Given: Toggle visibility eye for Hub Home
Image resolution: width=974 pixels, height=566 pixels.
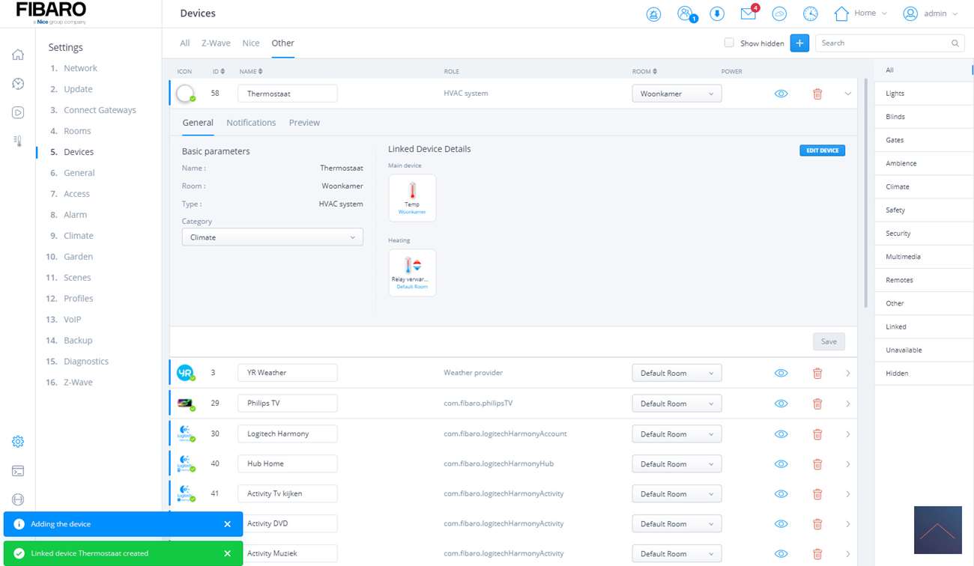Looking at the screenshot, I should (x=781, y=464).
